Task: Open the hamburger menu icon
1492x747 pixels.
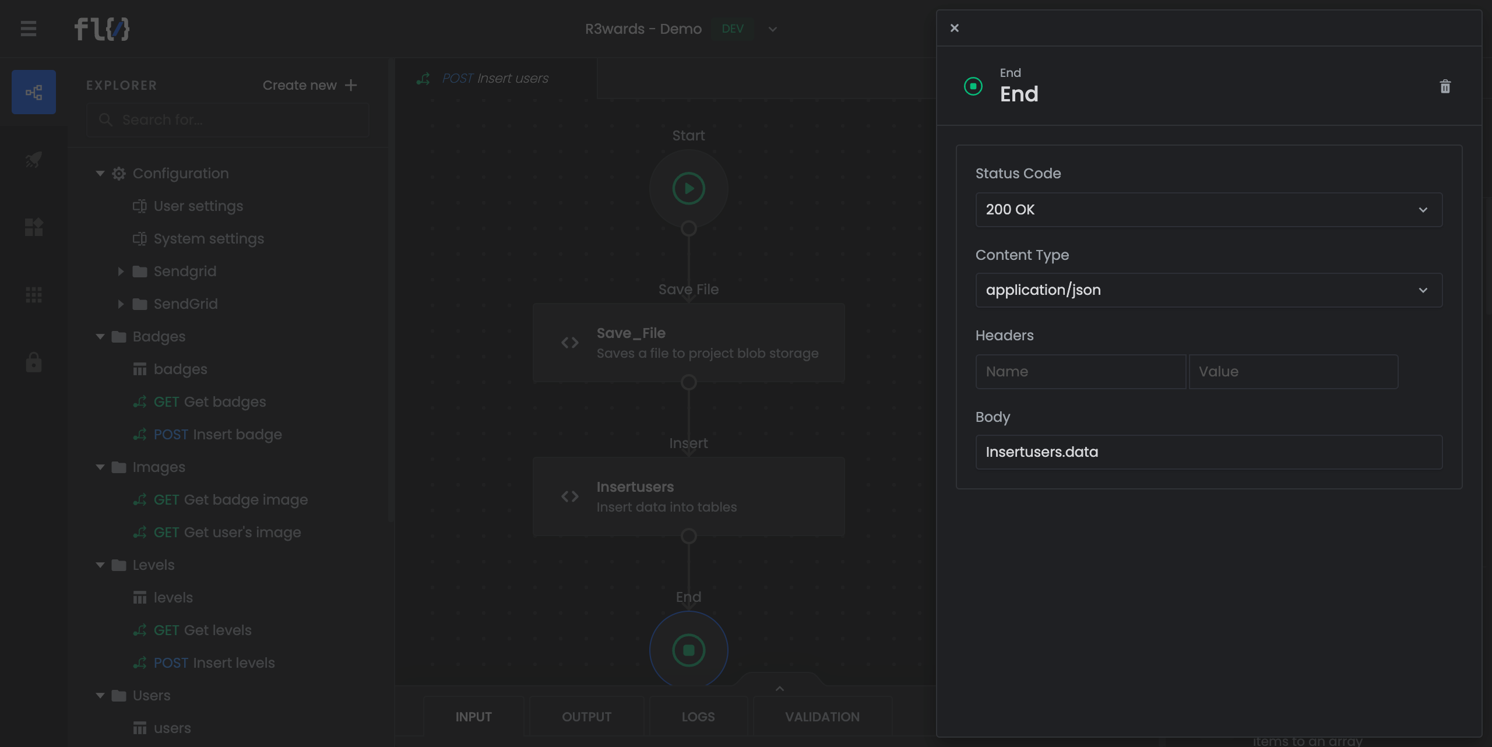Action: click(x=29, y=29)
